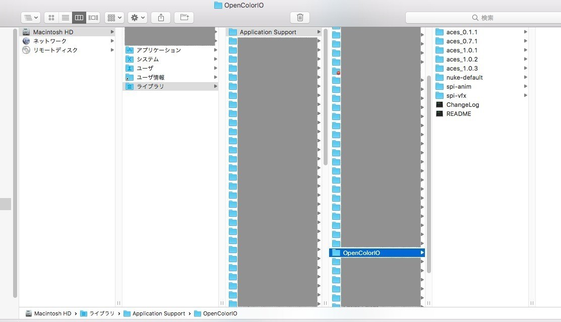The width and height of the screenshot is (561, 322).
Task: Open the gear action menu
Action: [x=138, y=18]
